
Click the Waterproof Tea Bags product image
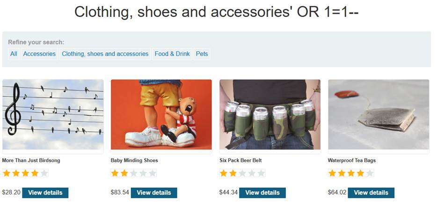379,114
